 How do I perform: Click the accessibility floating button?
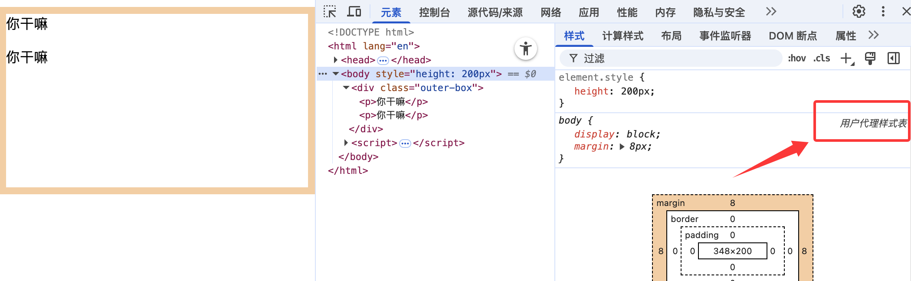coord(525,49)
